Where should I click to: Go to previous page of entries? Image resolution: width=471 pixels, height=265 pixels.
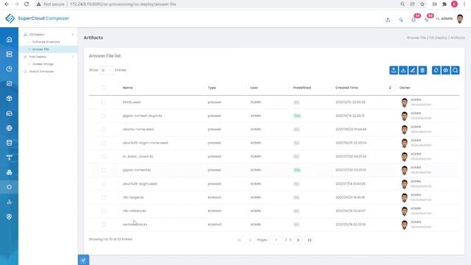[250, 240]
